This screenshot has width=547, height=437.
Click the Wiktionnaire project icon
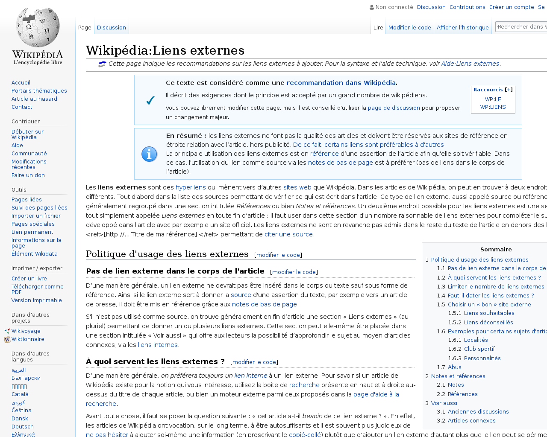7,340
